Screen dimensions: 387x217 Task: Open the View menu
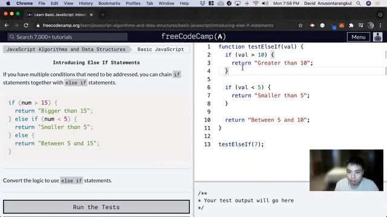pos(68,3)
